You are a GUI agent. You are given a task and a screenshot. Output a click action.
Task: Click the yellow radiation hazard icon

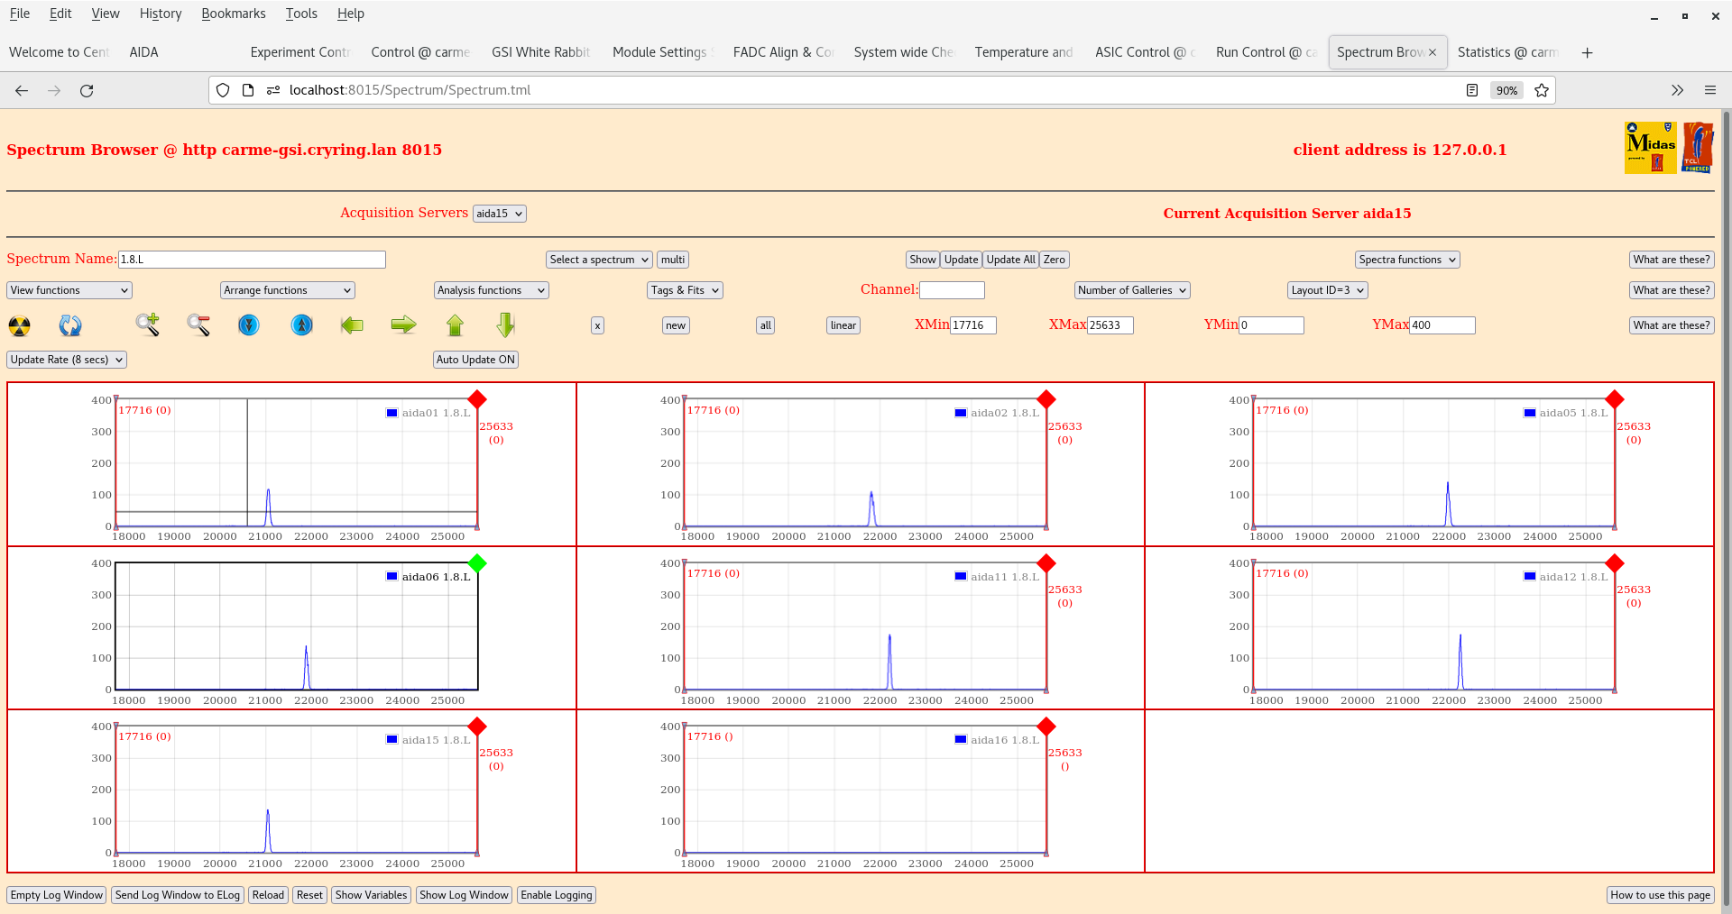[19, 325]
